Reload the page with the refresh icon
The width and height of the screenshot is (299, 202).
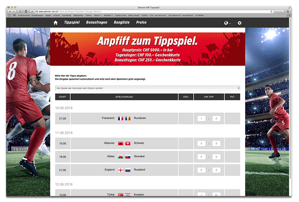pos(271,12)
